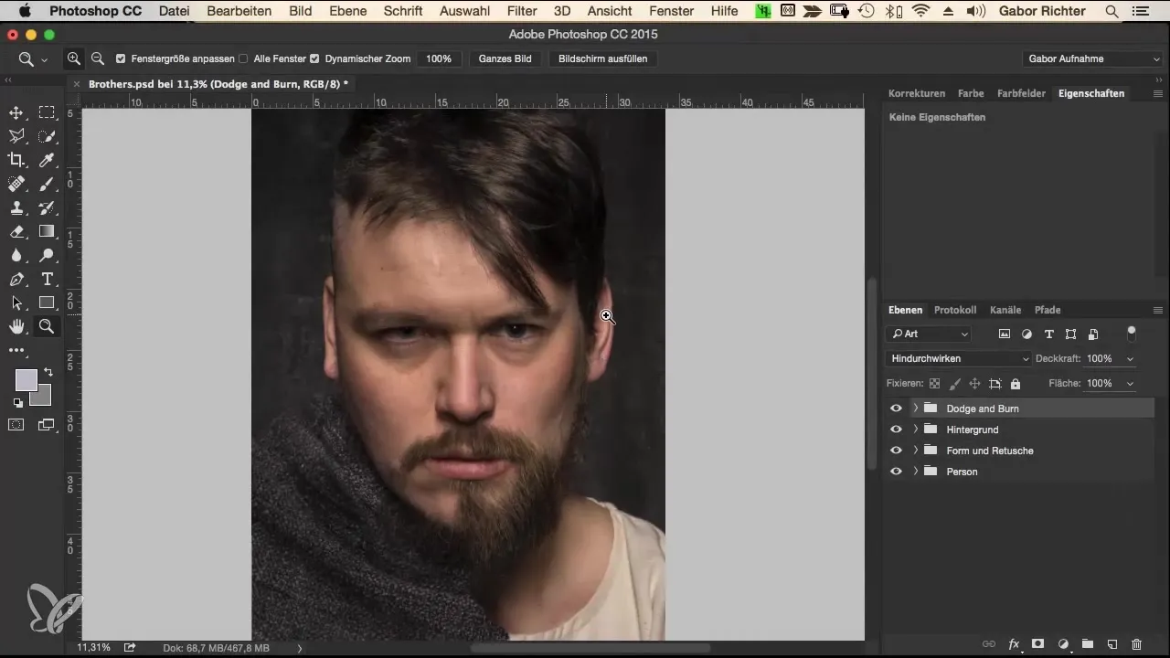
Task: Open the Deckkraft opacity dropdown arrow
Action: [1131, 359]
